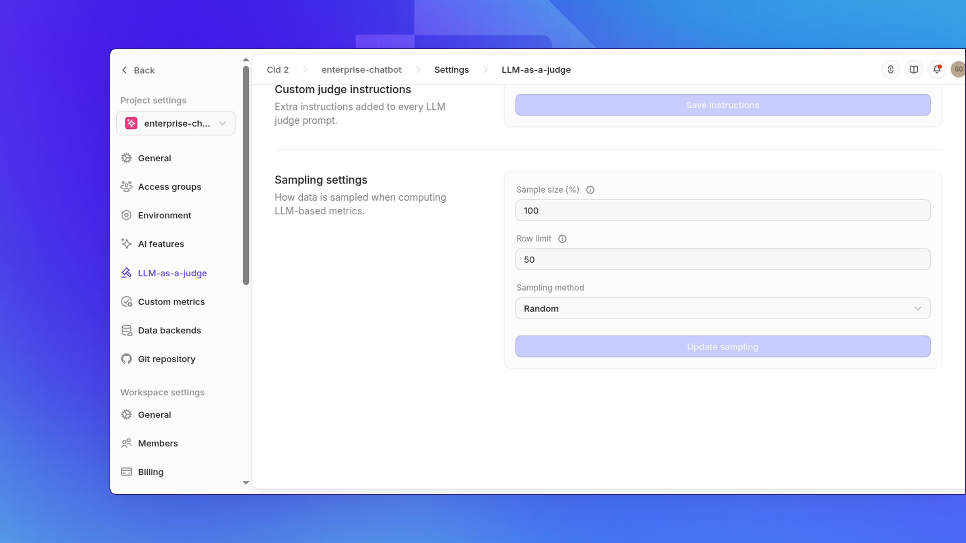Open notifications bell icon
The width and height of the screenshot is (966, 543).
click(x=937, y=70)
